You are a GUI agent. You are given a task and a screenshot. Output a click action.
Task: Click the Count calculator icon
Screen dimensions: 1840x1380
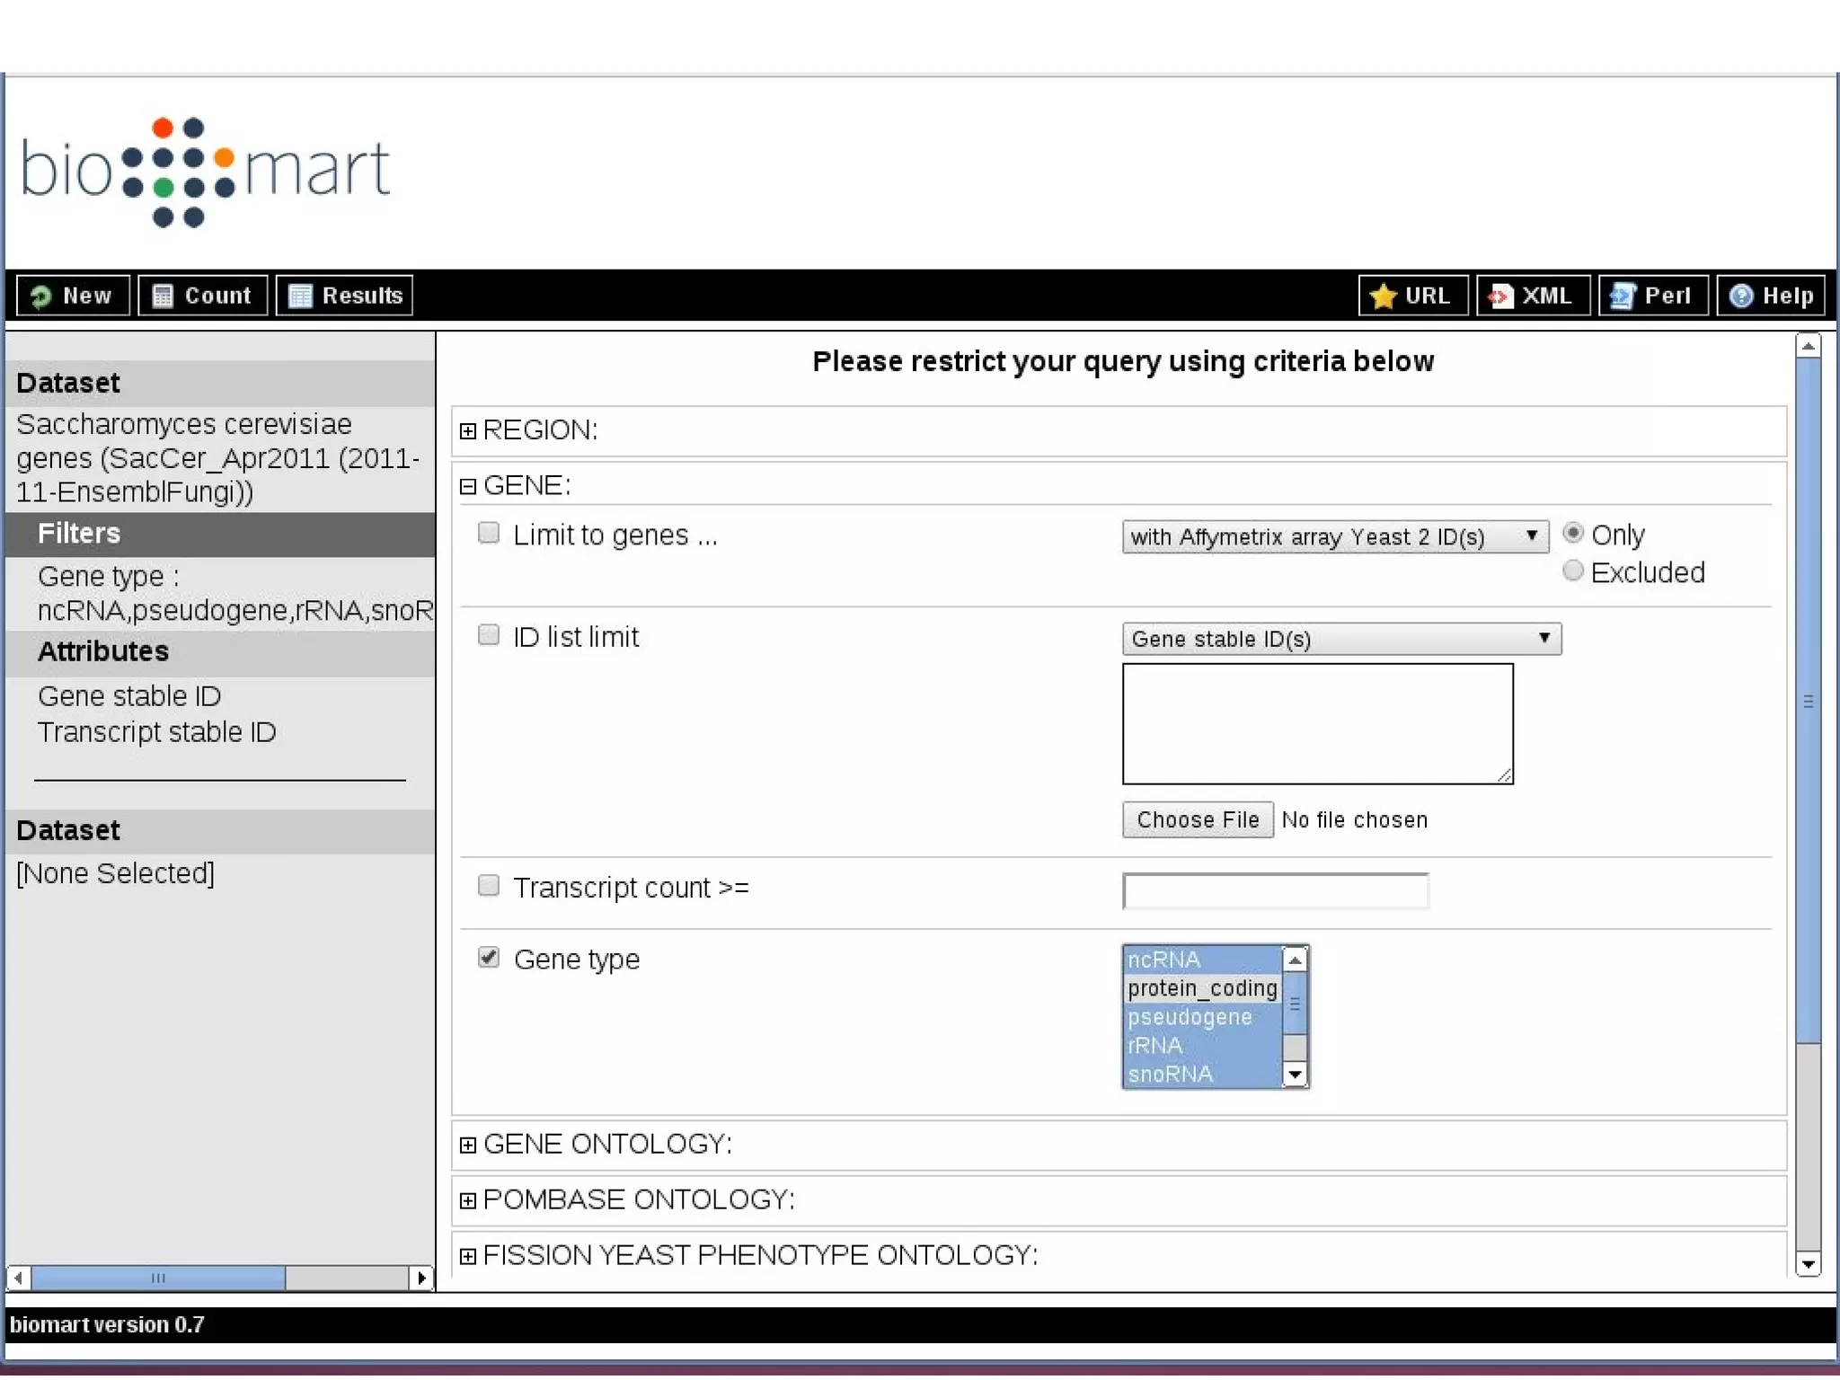[163, 296]
